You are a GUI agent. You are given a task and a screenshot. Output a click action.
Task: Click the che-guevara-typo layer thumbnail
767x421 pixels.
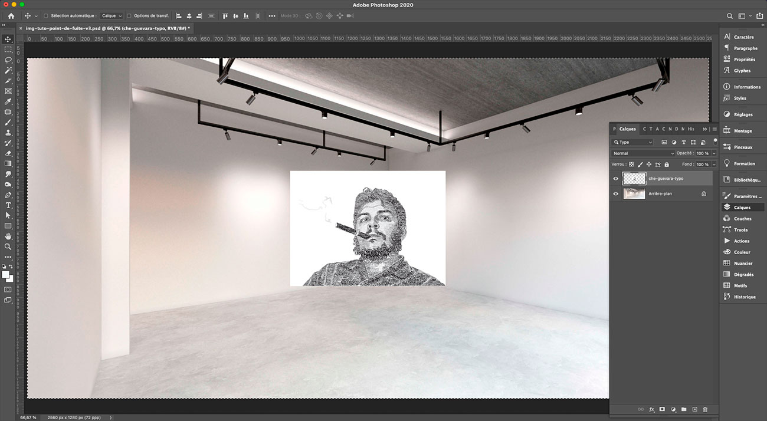click(634, 178)
